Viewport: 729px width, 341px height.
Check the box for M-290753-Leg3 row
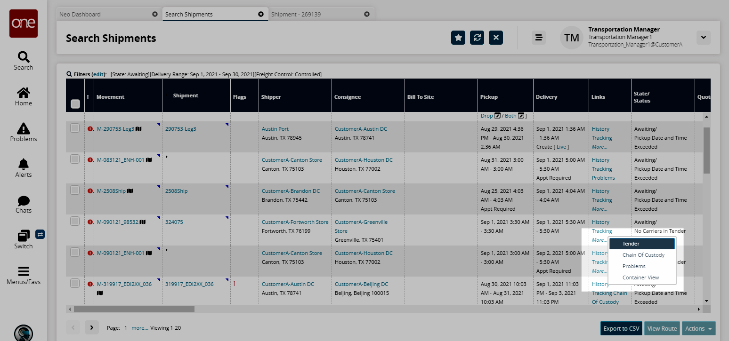[75, 128]
